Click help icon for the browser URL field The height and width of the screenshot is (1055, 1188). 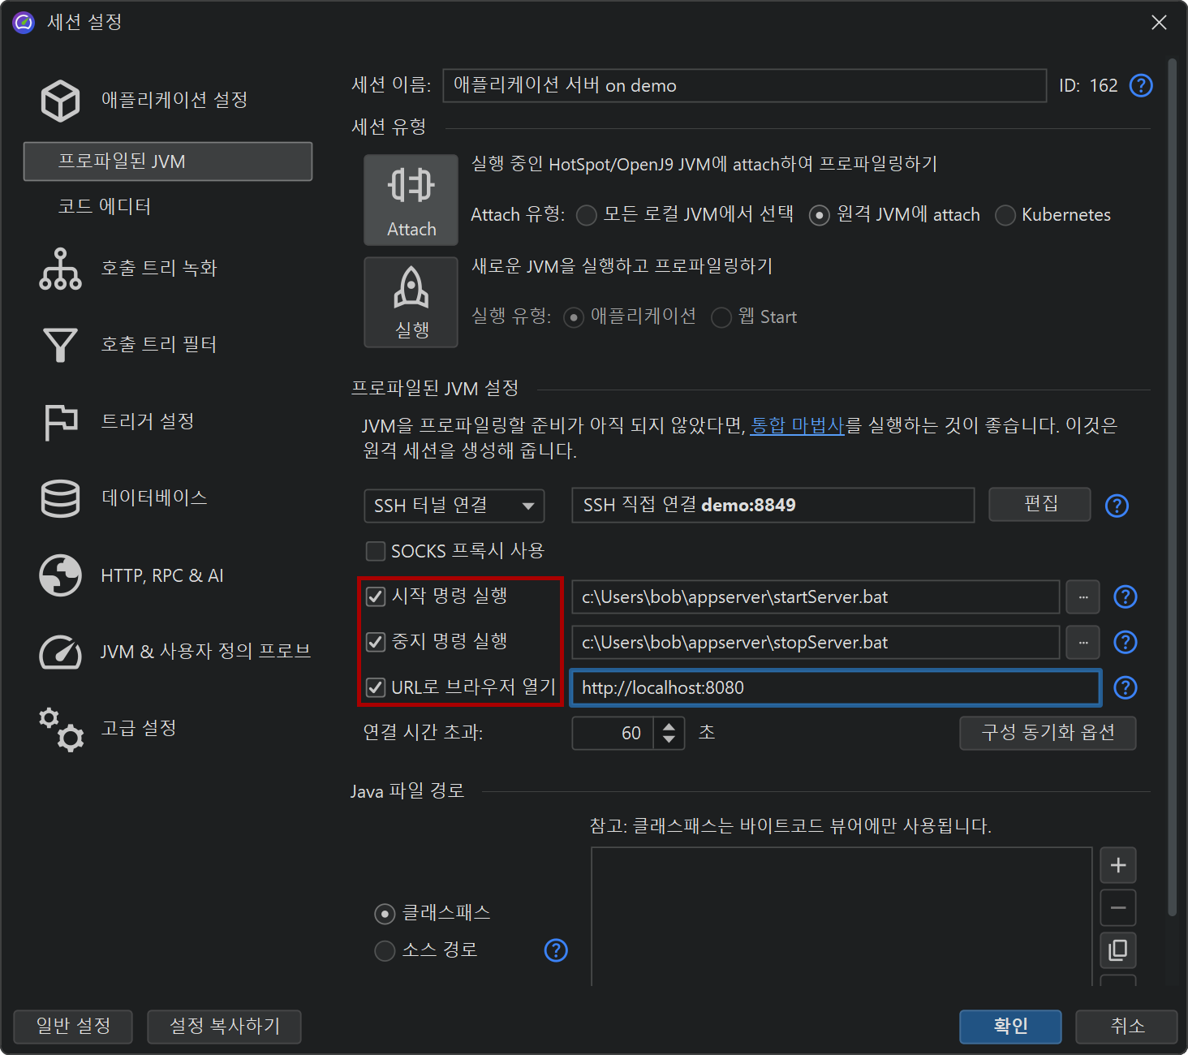point(1125,687)
